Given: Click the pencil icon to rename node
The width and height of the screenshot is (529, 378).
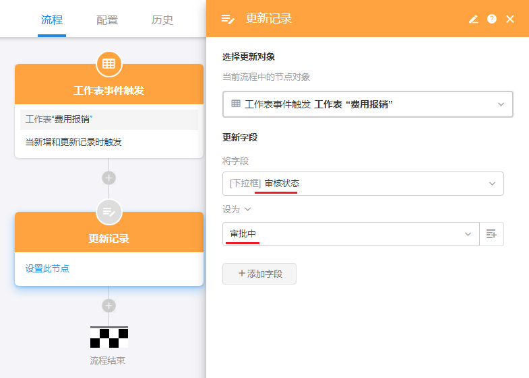Looking at the screenshot, I should click(x=473, y=19).
